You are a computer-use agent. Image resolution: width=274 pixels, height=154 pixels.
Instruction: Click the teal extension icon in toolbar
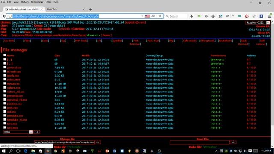coord(240,16)
